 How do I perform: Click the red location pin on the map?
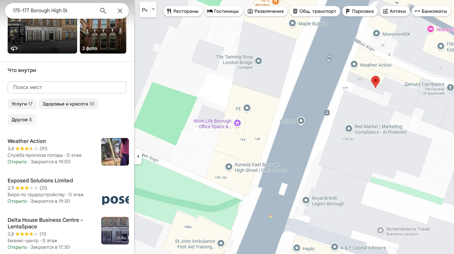click(376, 82)
